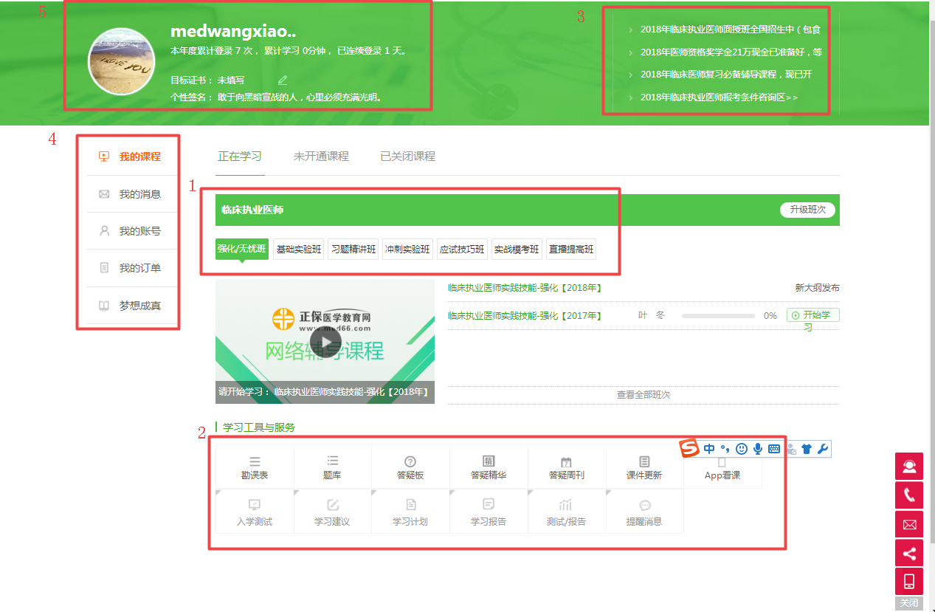
Task: Click 开始学习 for the 2017 course
Action: click(812, 315)
